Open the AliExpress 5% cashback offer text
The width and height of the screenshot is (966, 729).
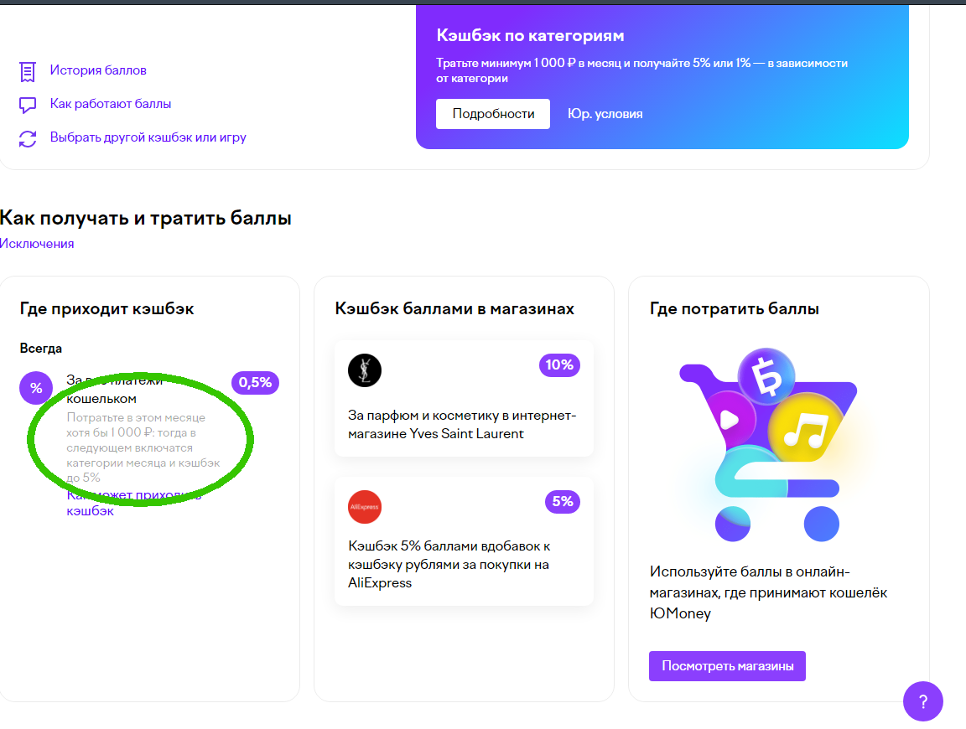(x=449, y=564)
